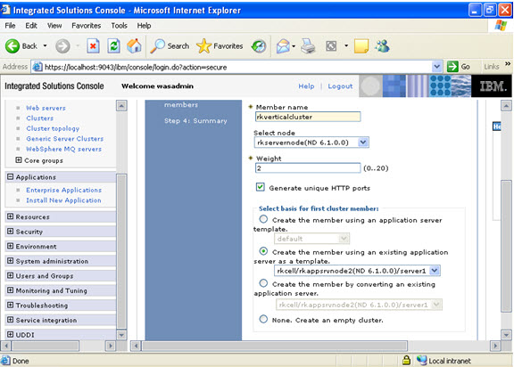
Task: Select converting an existing application server radio
Action: (x=263, y=283)
